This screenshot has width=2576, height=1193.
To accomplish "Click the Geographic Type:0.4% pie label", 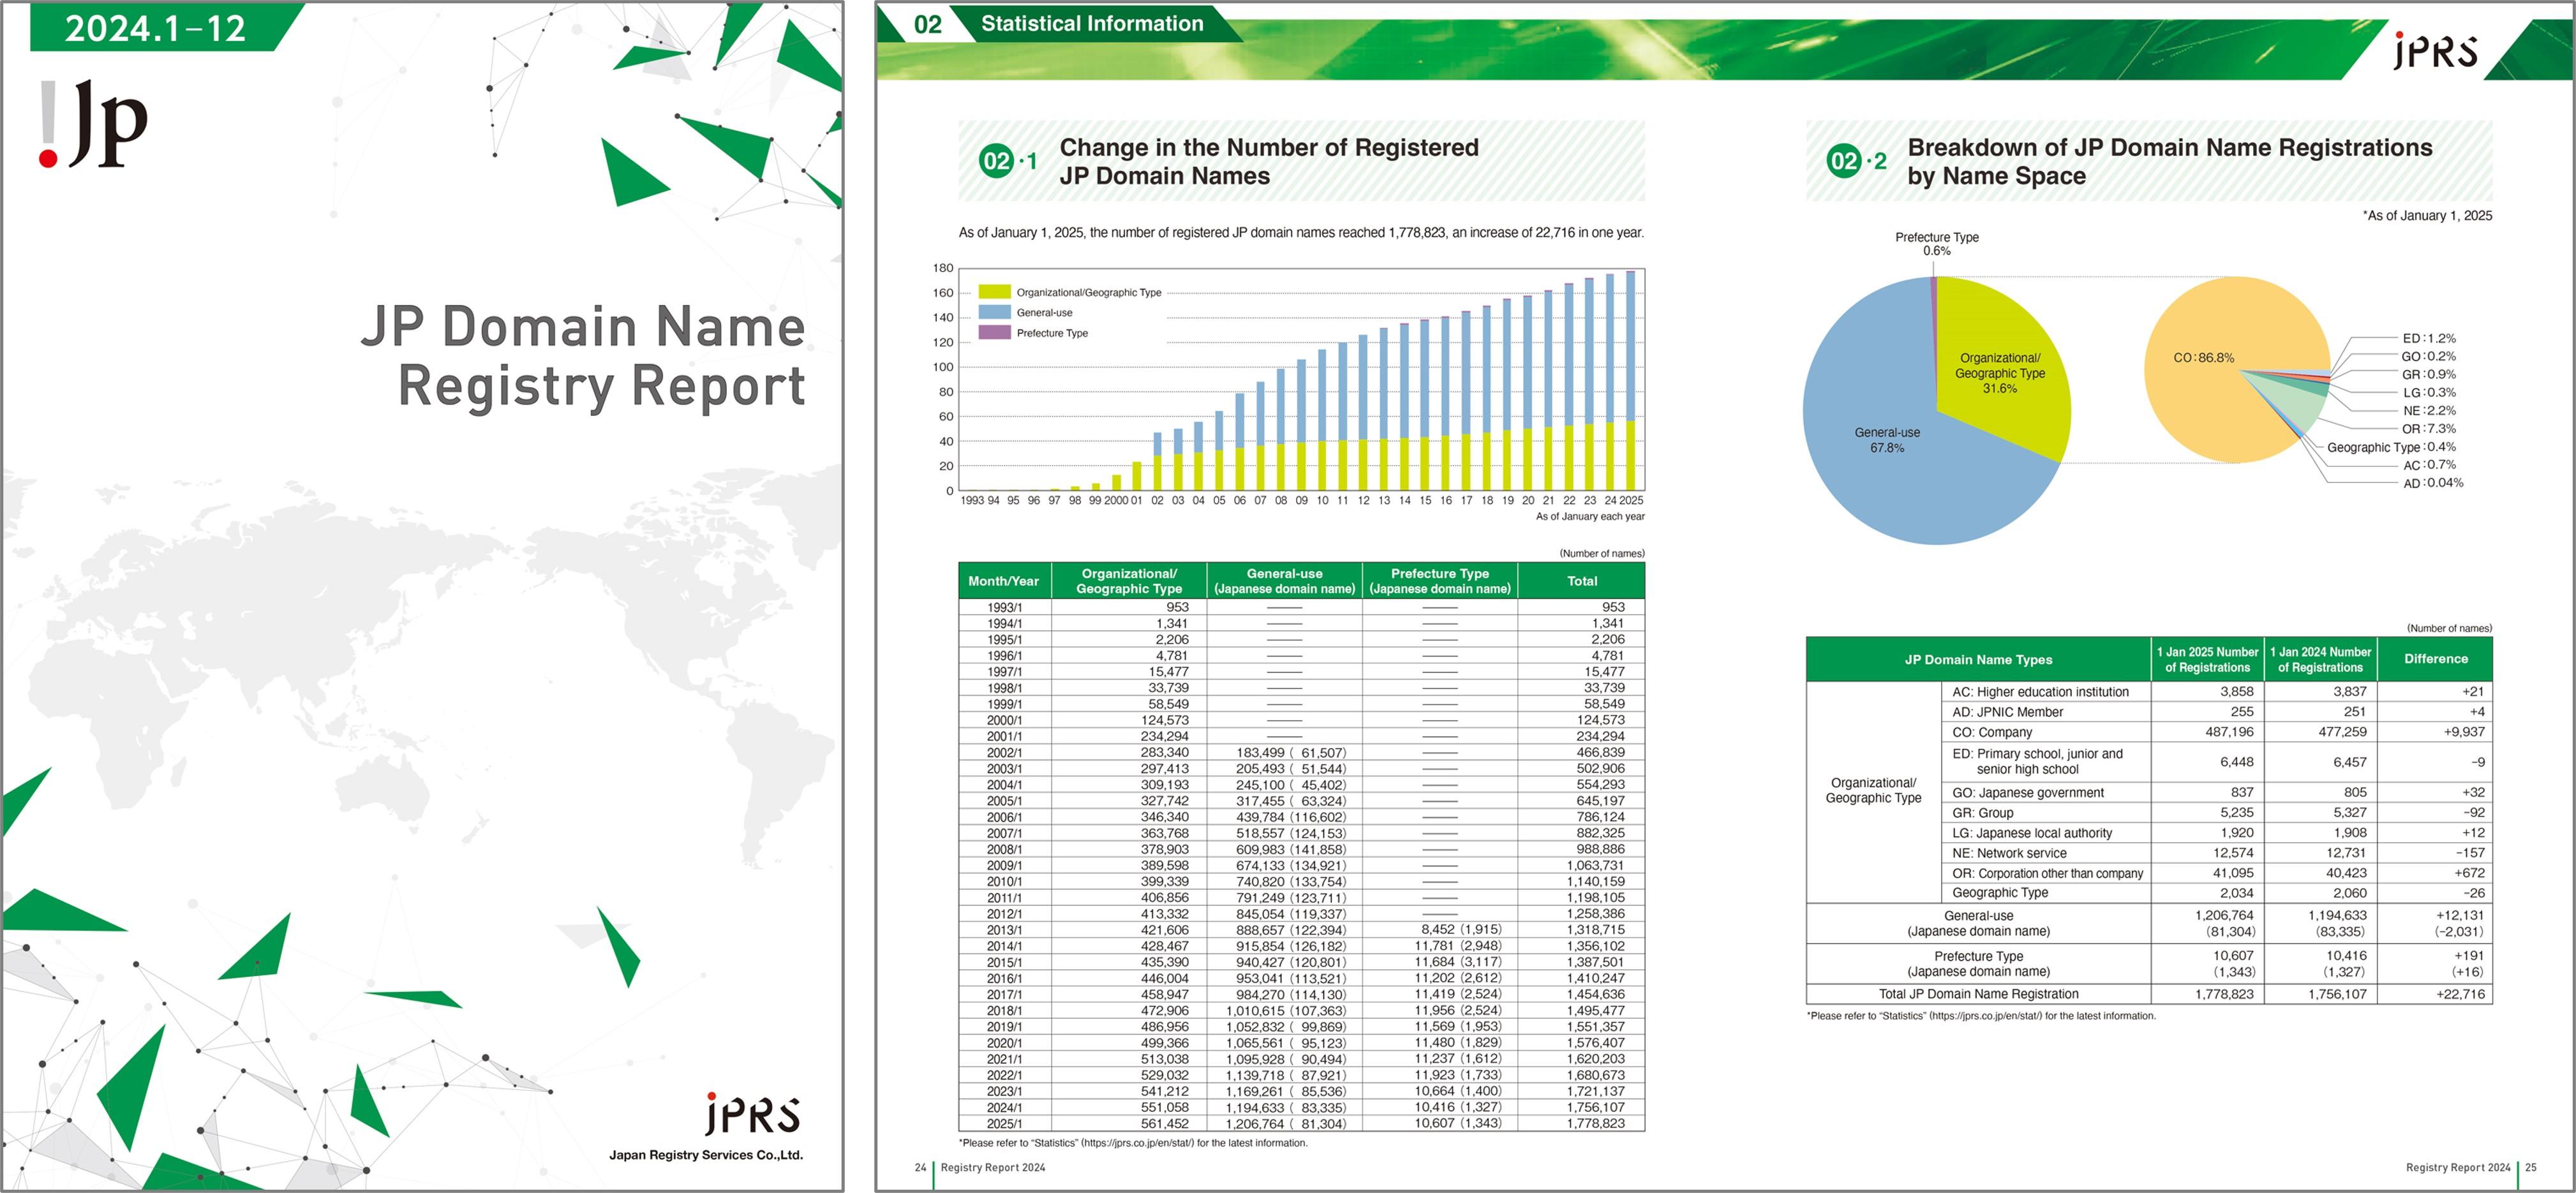I will 2391,447.
